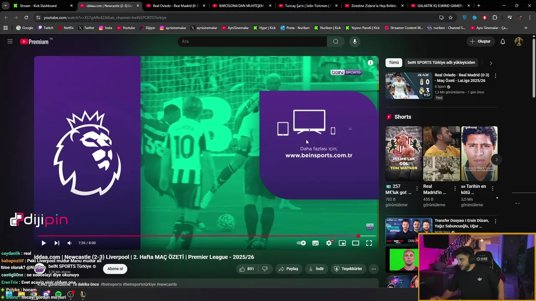Toggle subtitles in the player

click(x=315, y=243)
